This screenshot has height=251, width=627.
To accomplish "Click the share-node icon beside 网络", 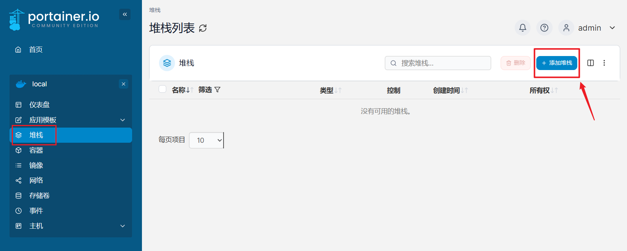I will click(x=18, y=181).
